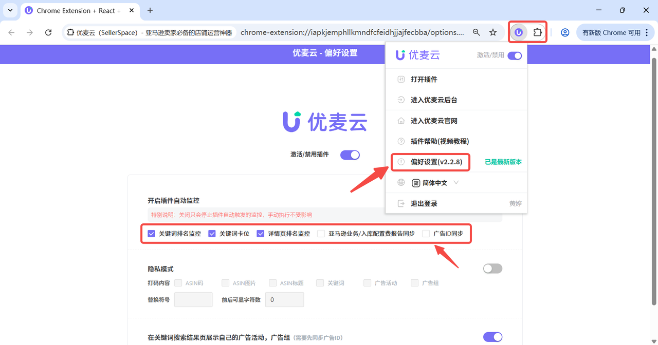Click the 进入优麦云官网 home icon
Screen dimensions: 658x345
coord(401,120)
